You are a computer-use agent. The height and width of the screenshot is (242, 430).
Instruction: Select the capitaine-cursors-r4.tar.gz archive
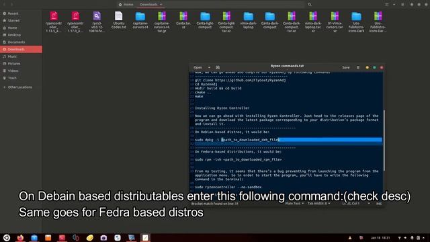[x=162, y=22]
